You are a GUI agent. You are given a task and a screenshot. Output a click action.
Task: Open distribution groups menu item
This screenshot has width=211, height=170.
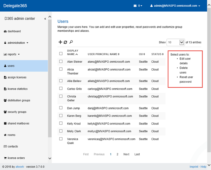pyautogui.click(x=18, y=100)
